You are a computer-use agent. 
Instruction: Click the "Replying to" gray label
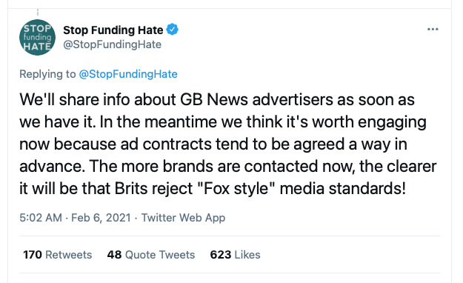pyautogui.click(x=47, y=74)
